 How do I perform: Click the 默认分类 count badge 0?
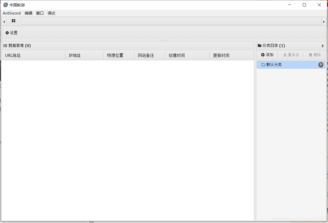[321, 65]
